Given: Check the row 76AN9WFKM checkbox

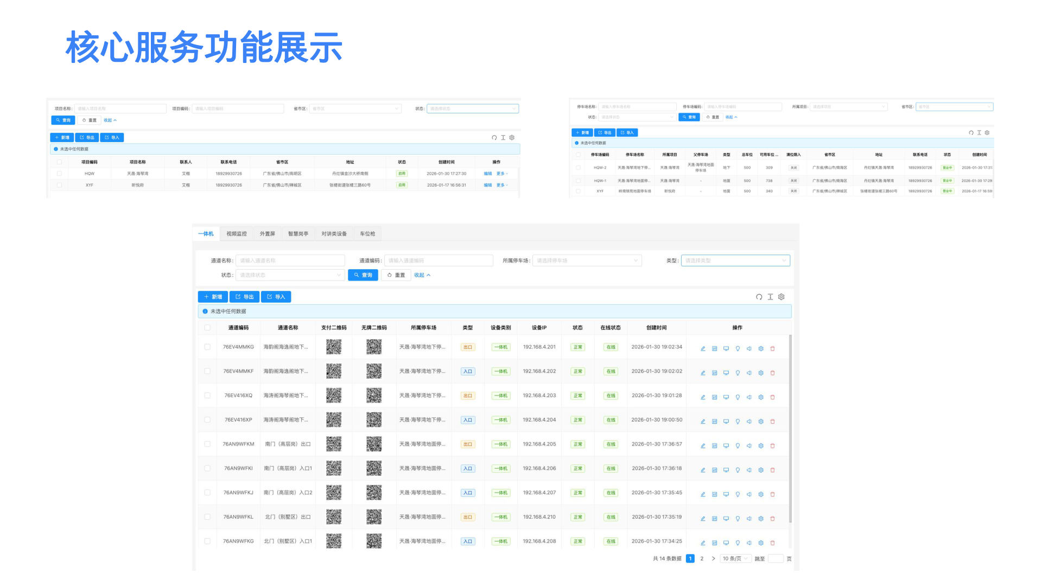Looking at the screenshot, I should [x=207, y=444].
